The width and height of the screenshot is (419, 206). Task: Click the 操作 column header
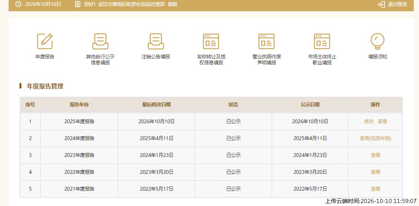pos(375,104)
